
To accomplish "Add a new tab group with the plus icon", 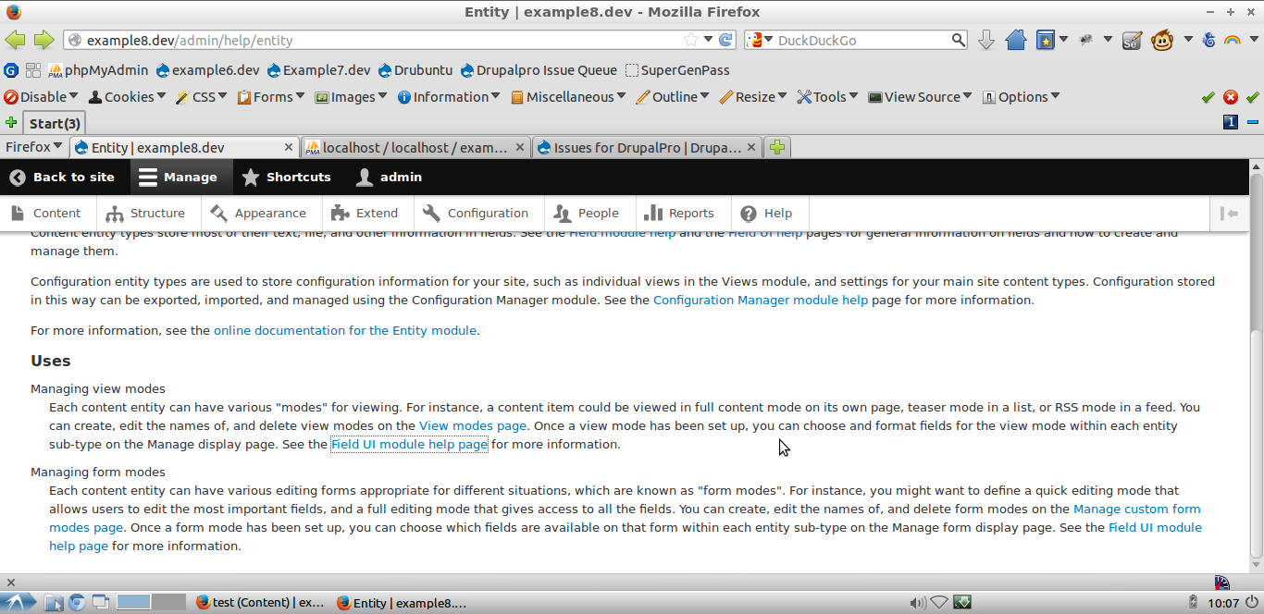I will (x=11, y=123).
